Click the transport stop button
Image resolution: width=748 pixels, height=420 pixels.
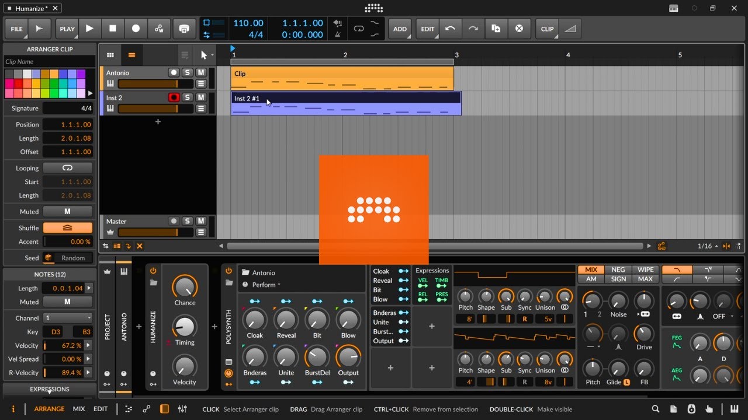pos(113,29)
